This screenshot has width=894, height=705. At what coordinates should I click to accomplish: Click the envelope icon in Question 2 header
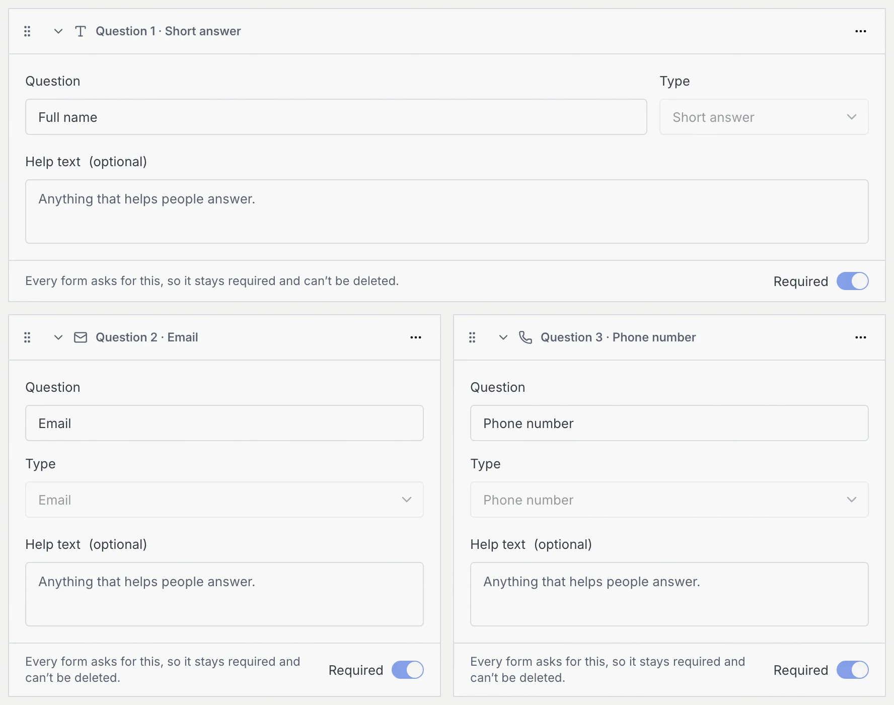pos(81,337)
